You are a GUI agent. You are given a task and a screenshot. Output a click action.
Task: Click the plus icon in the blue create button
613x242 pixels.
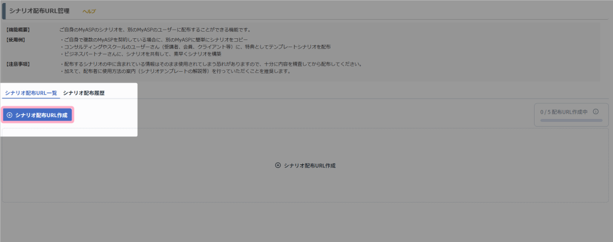tap(9, 115)
